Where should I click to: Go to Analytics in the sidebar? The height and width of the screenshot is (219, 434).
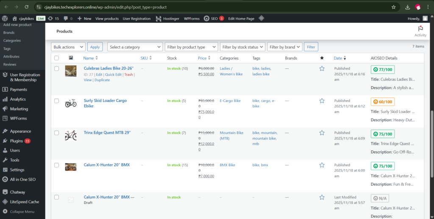[x=18, y=99]
